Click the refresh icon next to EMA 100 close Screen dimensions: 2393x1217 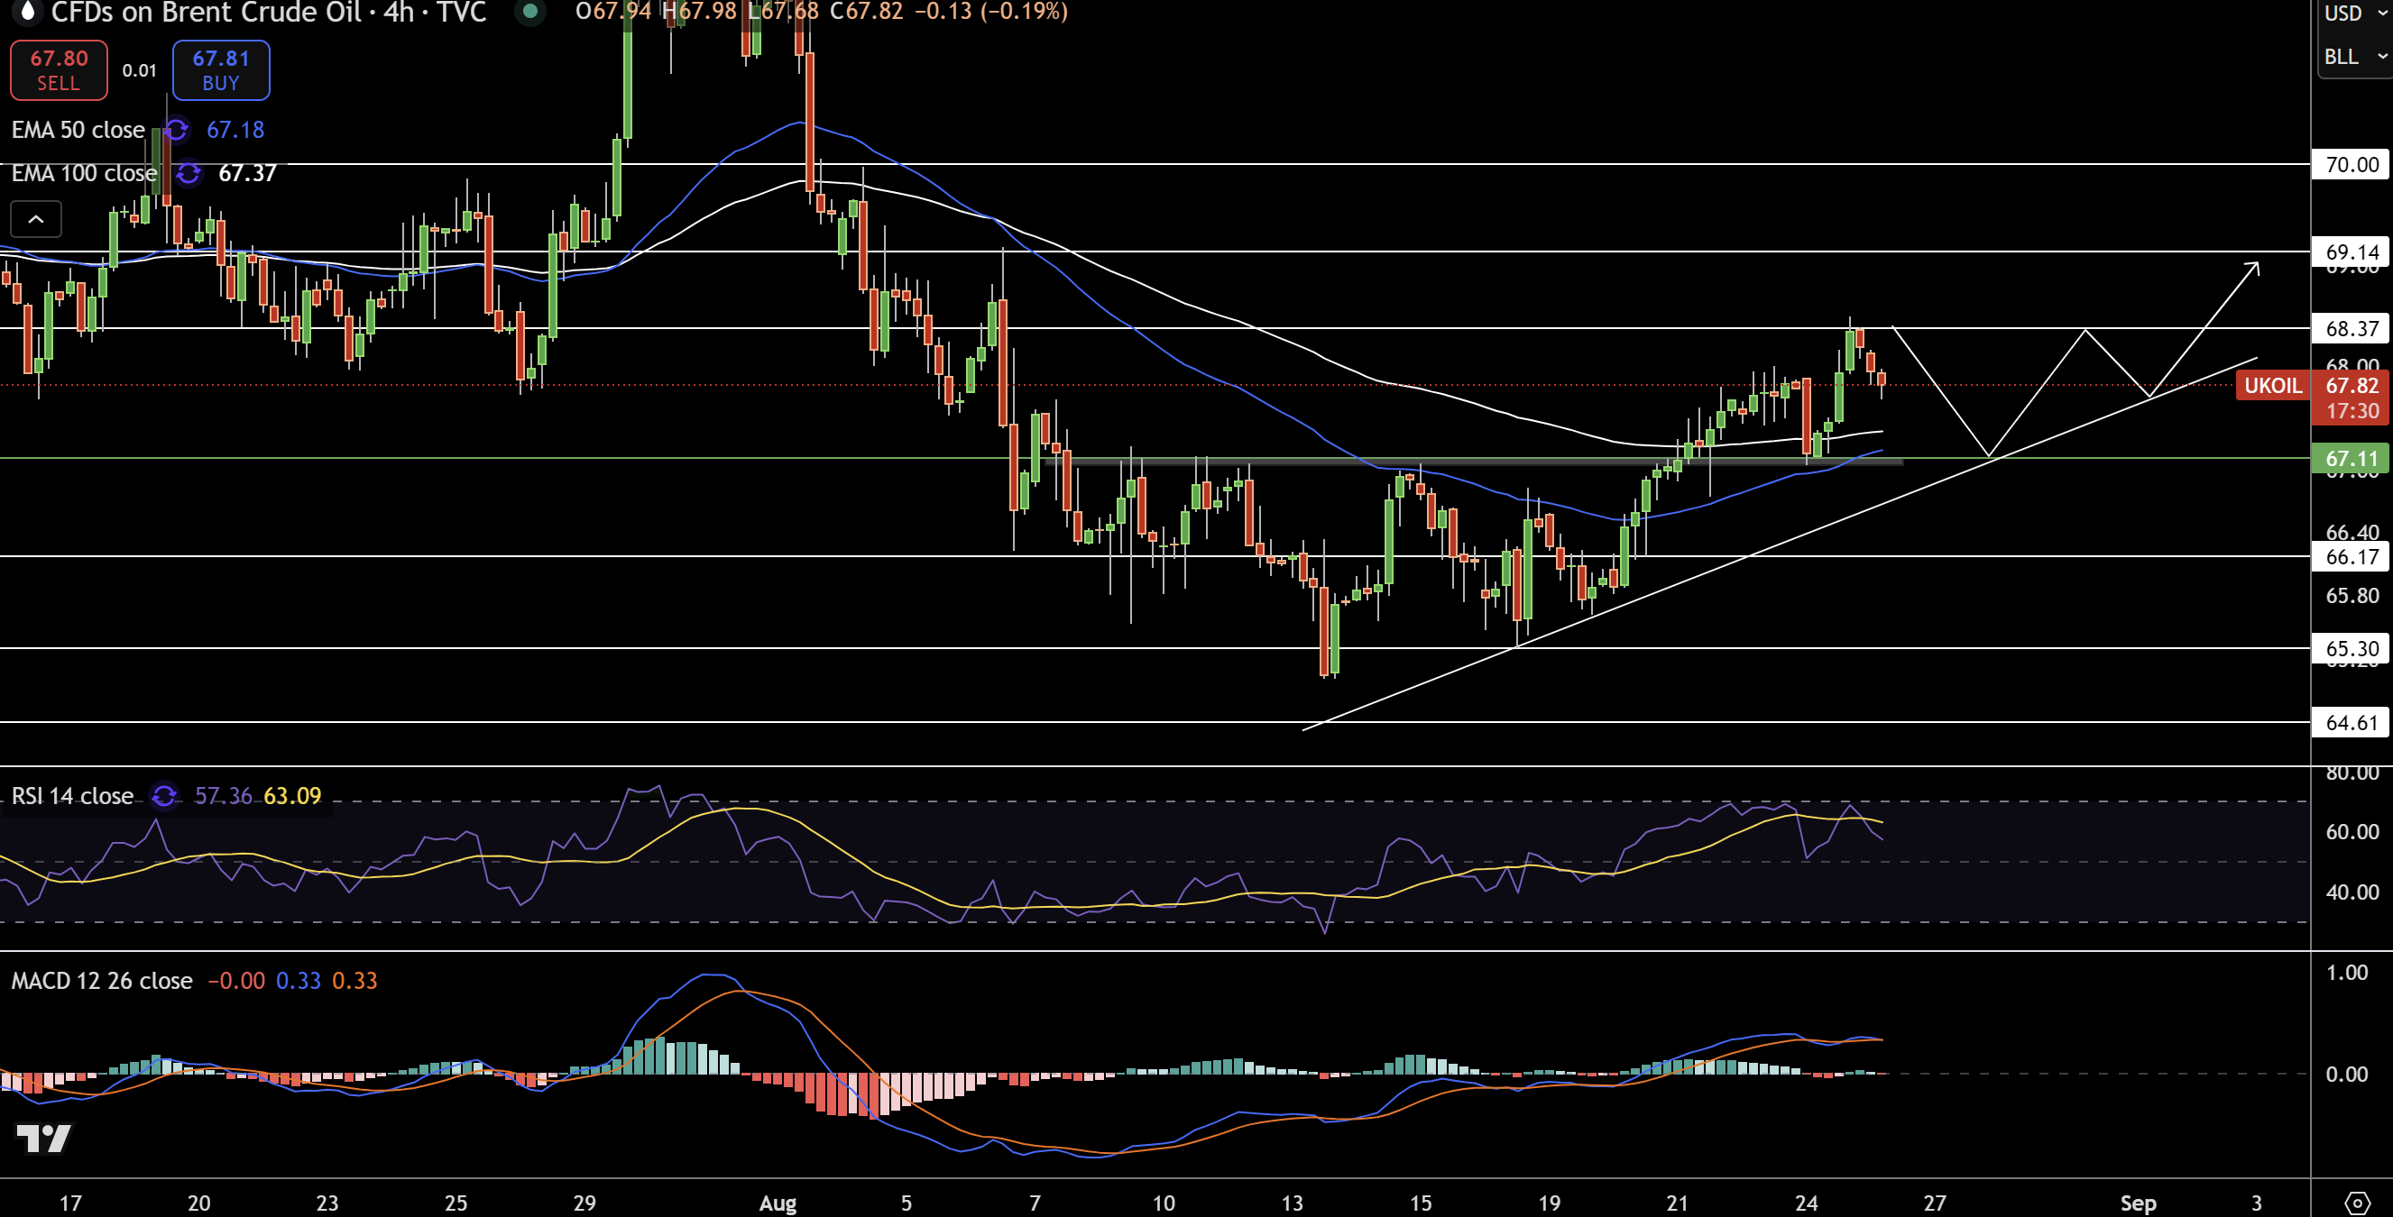(x=189, y=174)
